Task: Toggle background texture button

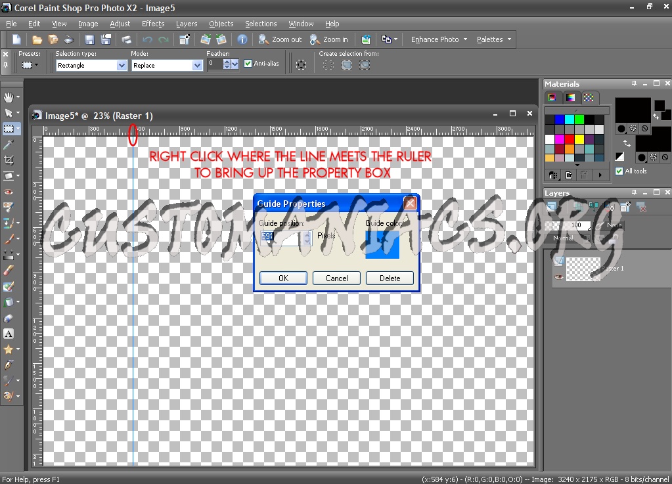Action: (x=653, y=157)
